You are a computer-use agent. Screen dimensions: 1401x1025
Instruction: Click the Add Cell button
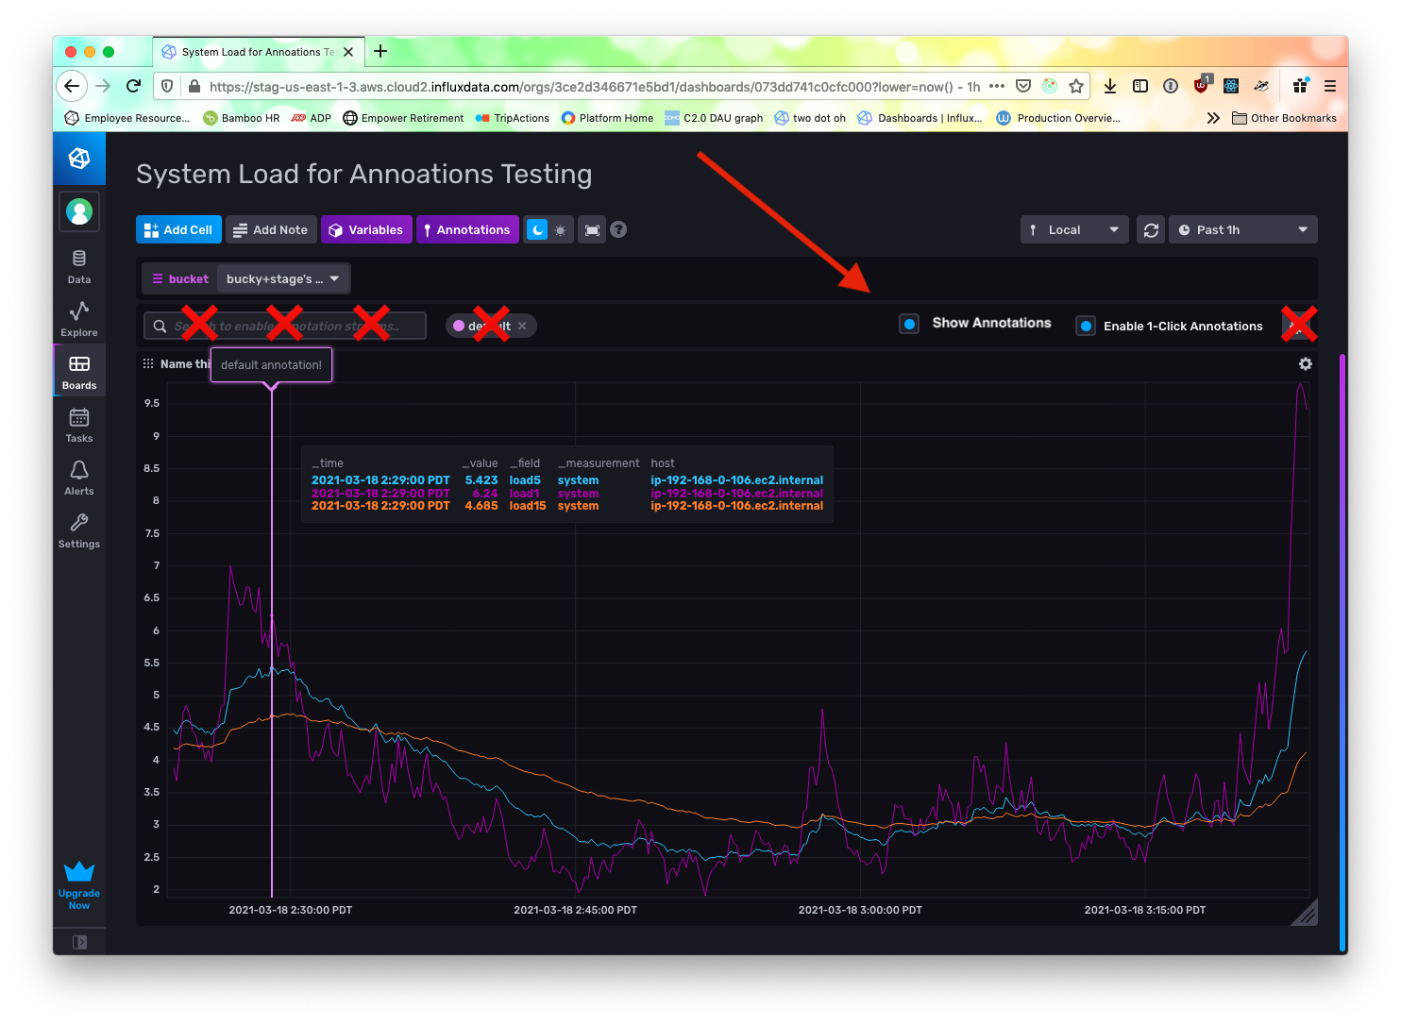[178, 229]
